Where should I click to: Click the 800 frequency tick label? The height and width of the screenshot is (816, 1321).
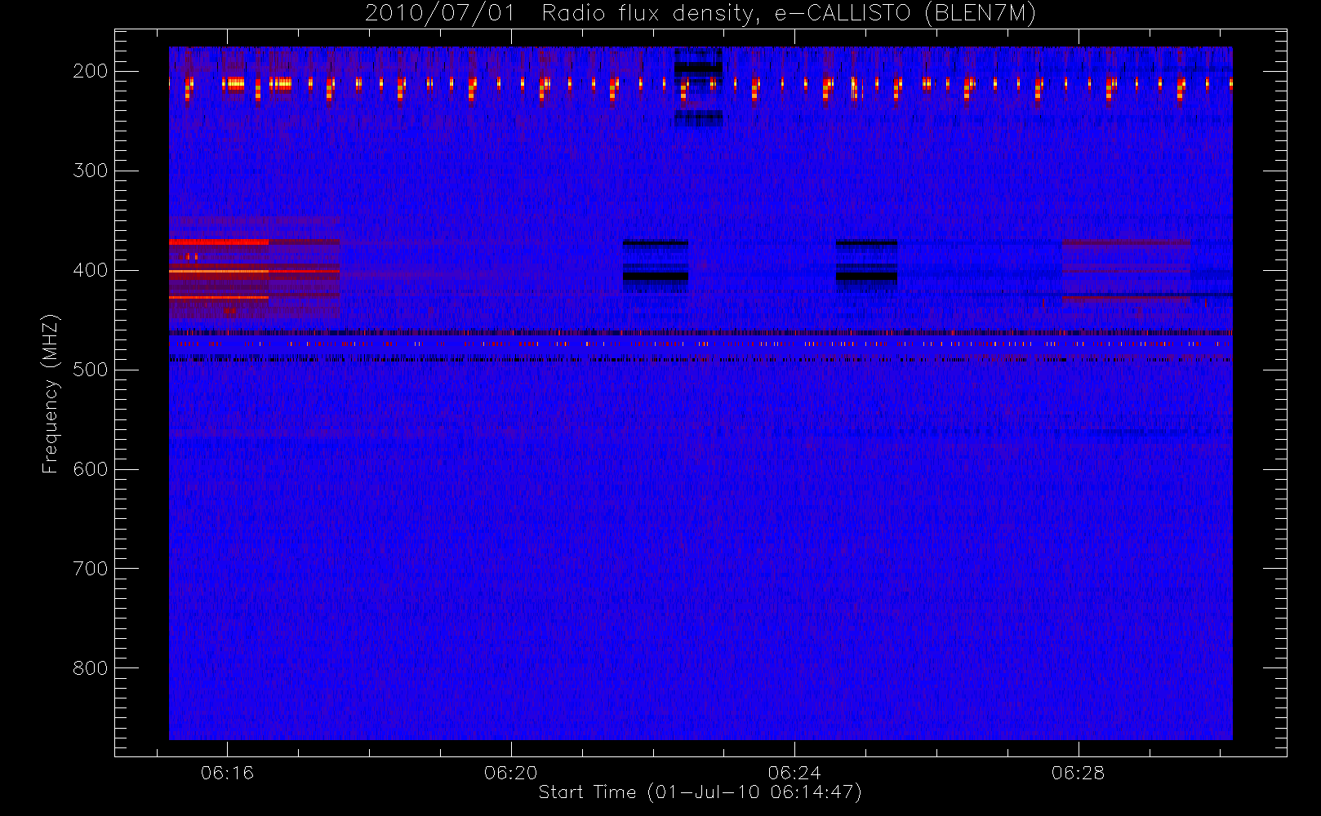(x=91, y=668)
